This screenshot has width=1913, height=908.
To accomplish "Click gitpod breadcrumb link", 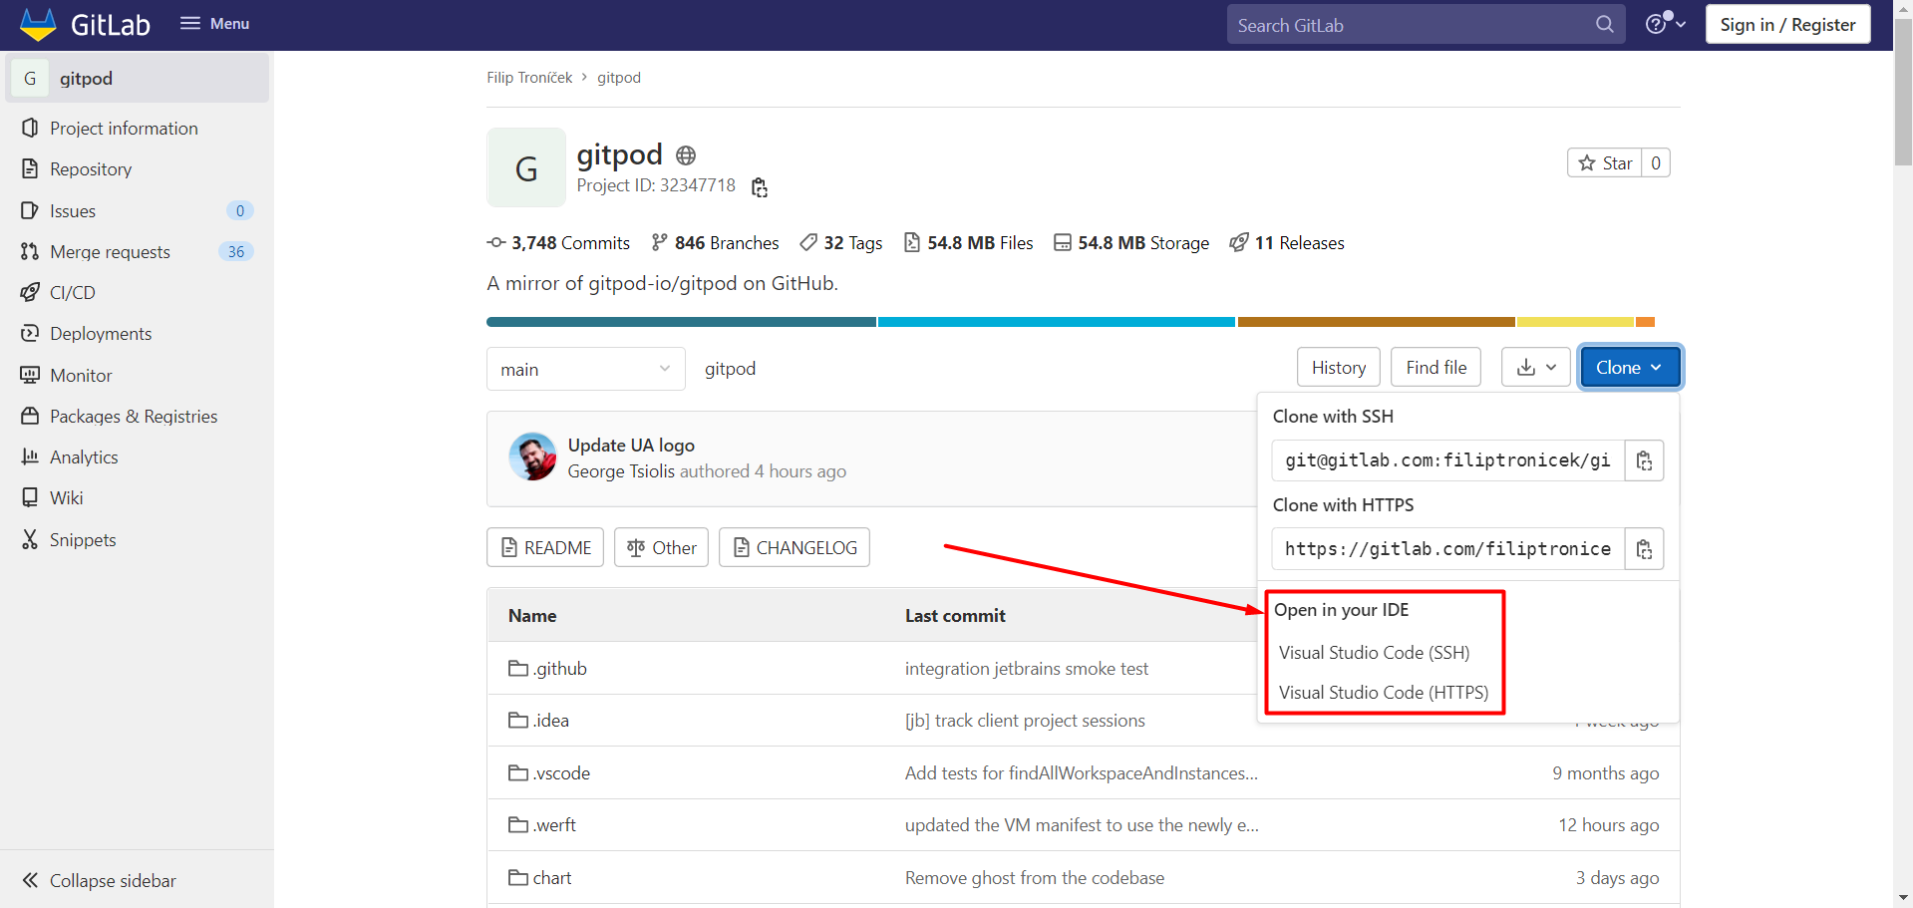I will [x=619, y=77].
